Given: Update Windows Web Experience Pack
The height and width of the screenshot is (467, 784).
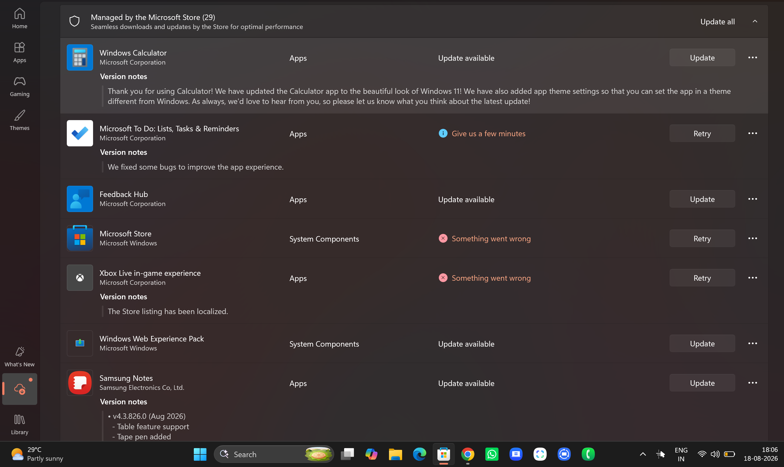Looking at the screenshot, I should (702, 343).
